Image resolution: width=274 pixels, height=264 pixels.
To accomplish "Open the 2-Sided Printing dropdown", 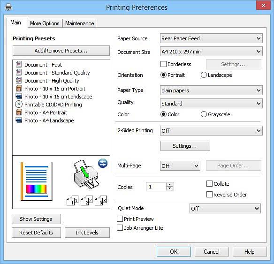I will 211,131.
